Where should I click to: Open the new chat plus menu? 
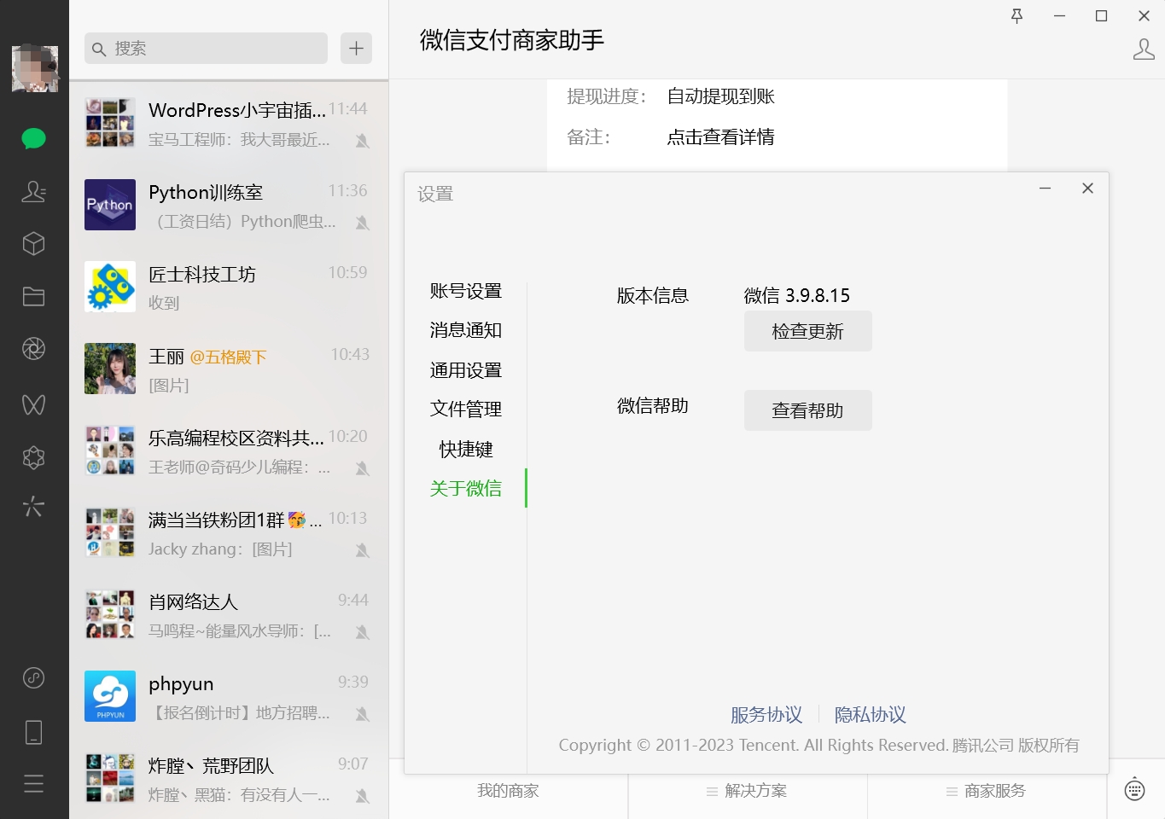356,48
